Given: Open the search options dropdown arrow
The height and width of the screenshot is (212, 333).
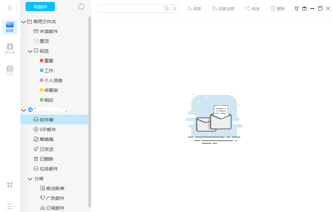Looking at the screenshot, I should (x=175, y=8).
